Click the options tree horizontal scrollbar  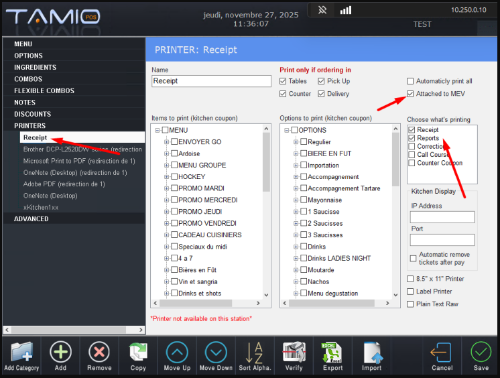331,304
